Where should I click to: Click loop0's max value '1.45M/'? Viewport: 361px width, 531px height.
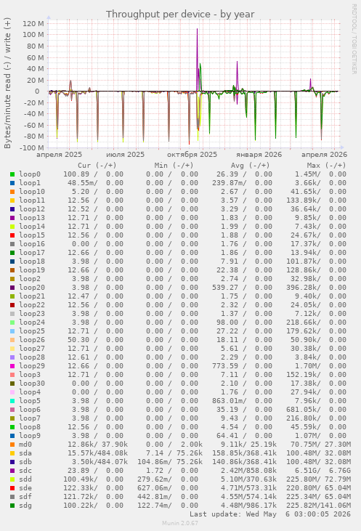pos(307,174)
